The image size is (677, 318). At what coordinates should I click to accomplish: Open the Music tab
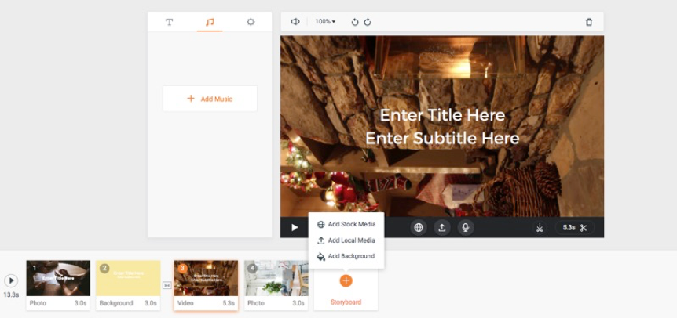[x=210, y=22]
